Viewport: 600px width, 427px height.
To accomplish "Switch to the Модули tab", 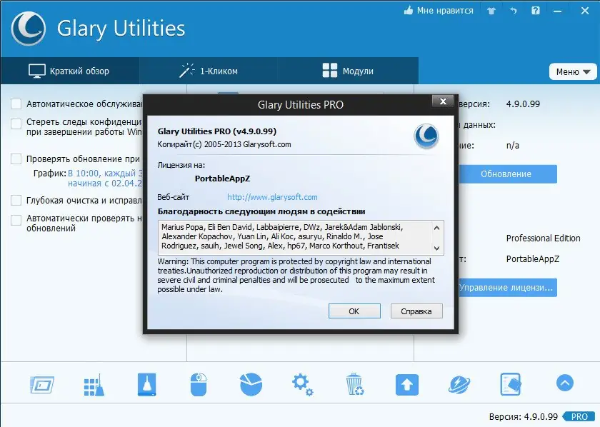I will (x=347, y=71).
